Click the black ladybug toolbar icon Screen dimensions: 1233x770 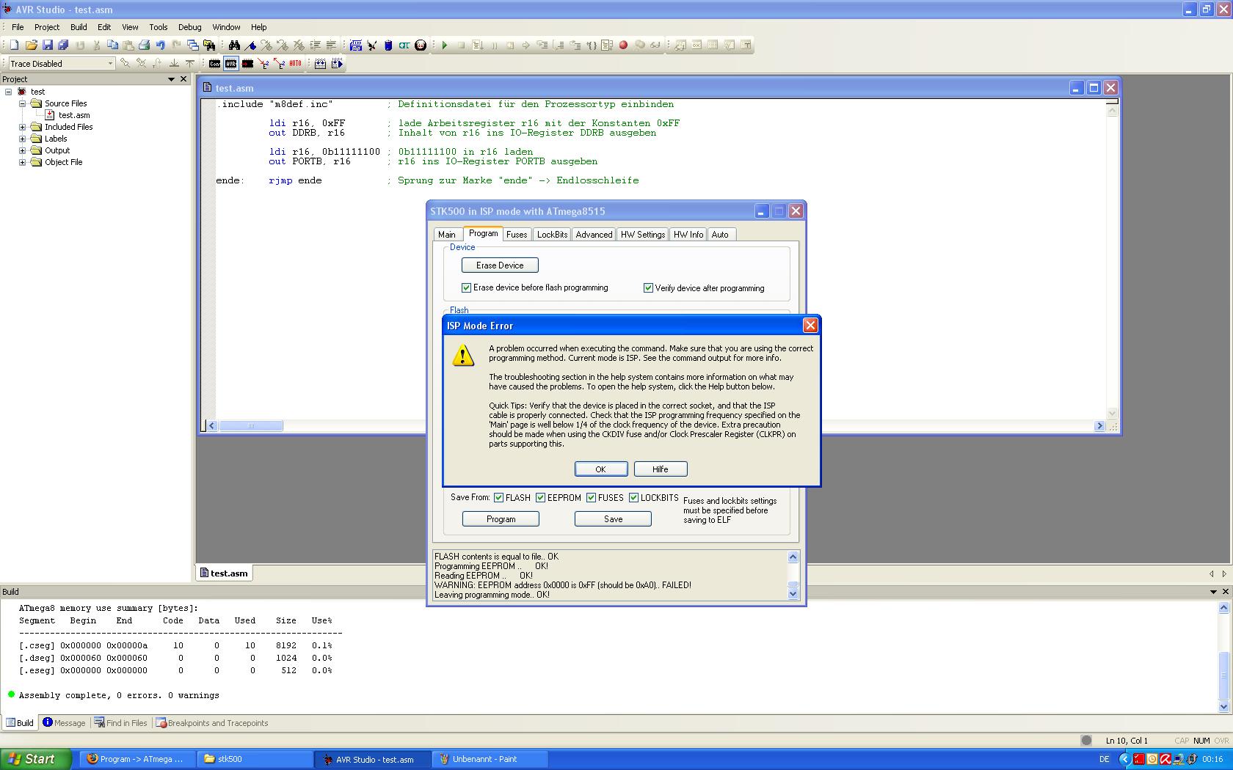point(421,45)
